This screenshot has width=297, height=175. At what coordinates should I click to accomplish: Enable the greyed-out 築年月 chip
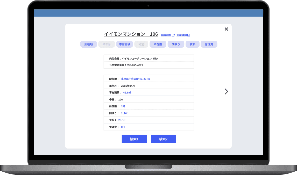[107, 44]
